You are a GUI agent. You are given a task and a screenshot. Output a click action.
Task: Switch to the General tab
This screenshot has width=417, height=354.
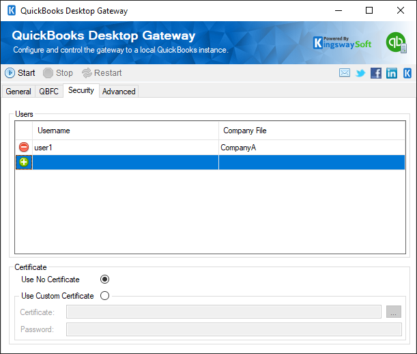[x=18, y=92]
